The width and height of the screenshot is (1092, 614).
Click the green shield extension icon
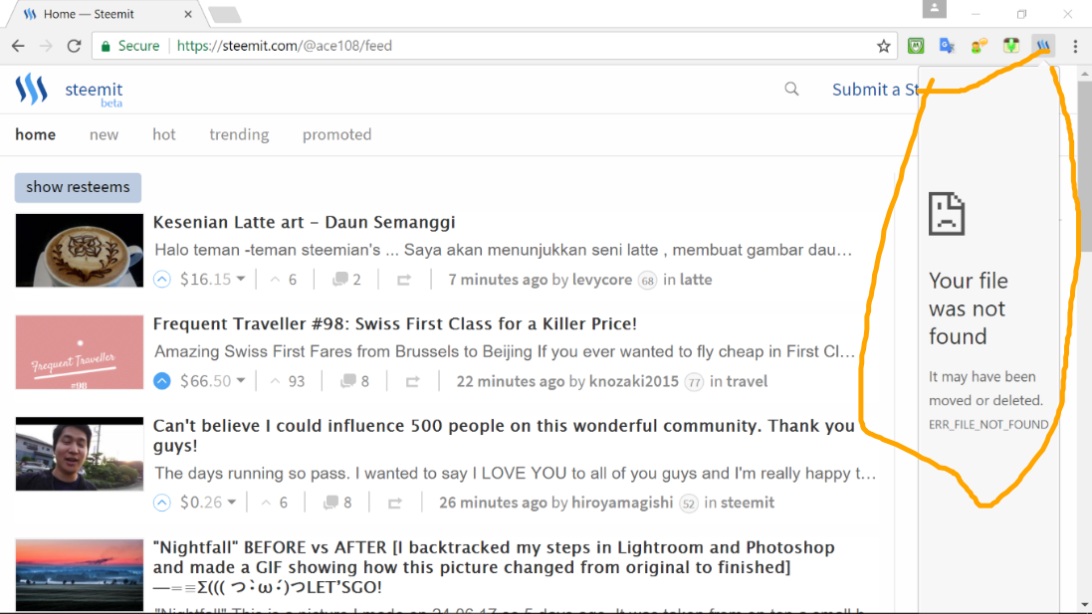pyautogui.click(x=916, y=46)
